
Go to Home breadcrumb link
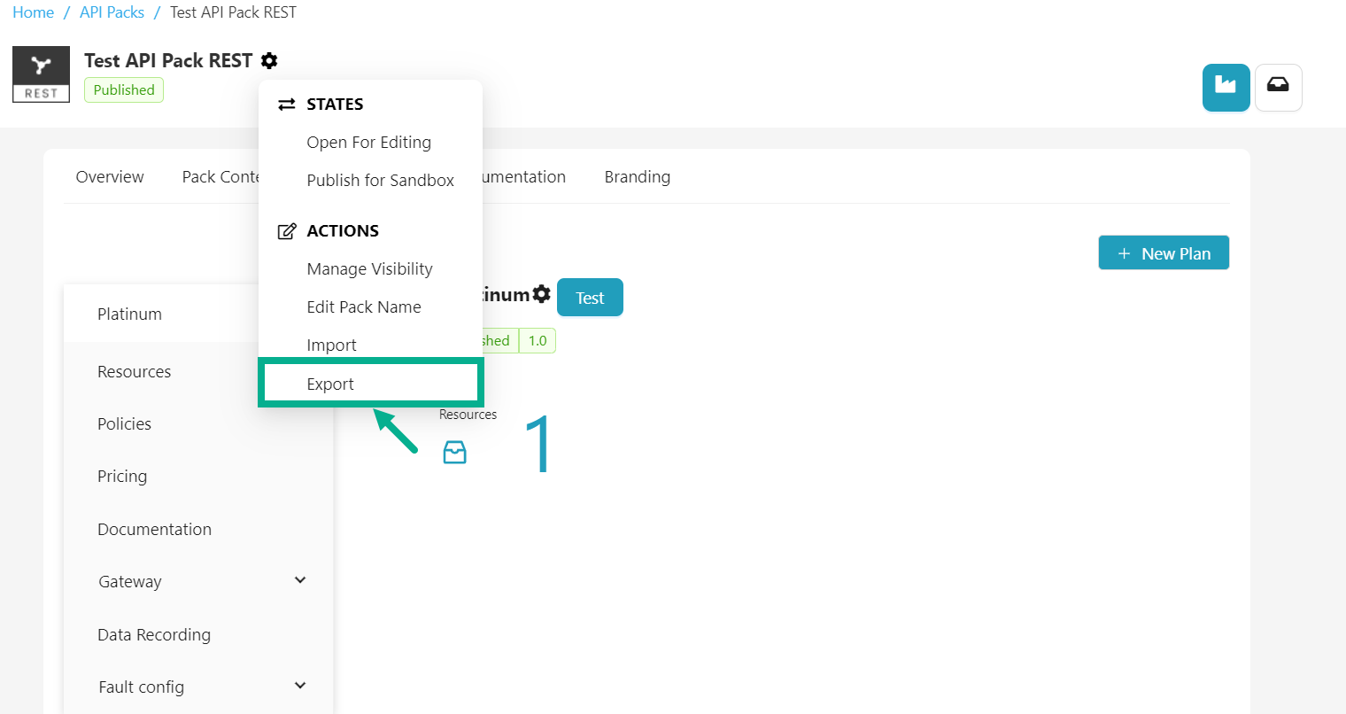click(33, 12)
